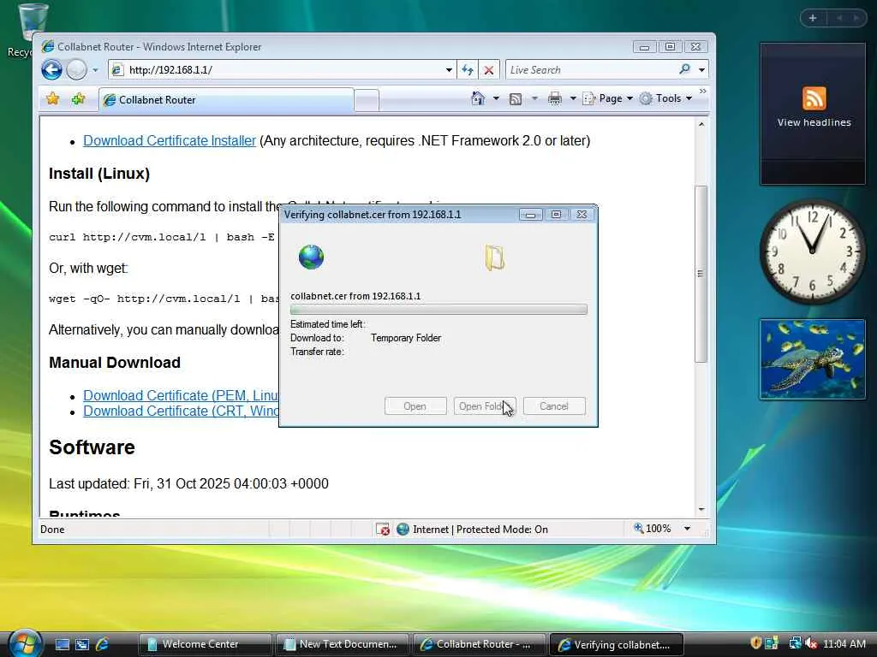
Task: Switch to Verifying collabnet taskbar item
Action: tap(617, 644)
